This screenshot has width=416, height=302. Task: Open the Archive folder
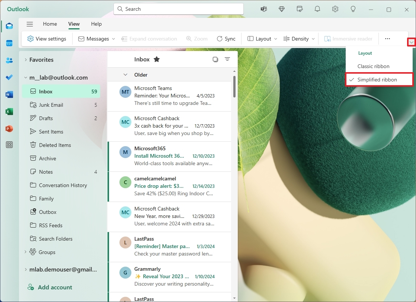pyautogui.click(x=61, y=158)
